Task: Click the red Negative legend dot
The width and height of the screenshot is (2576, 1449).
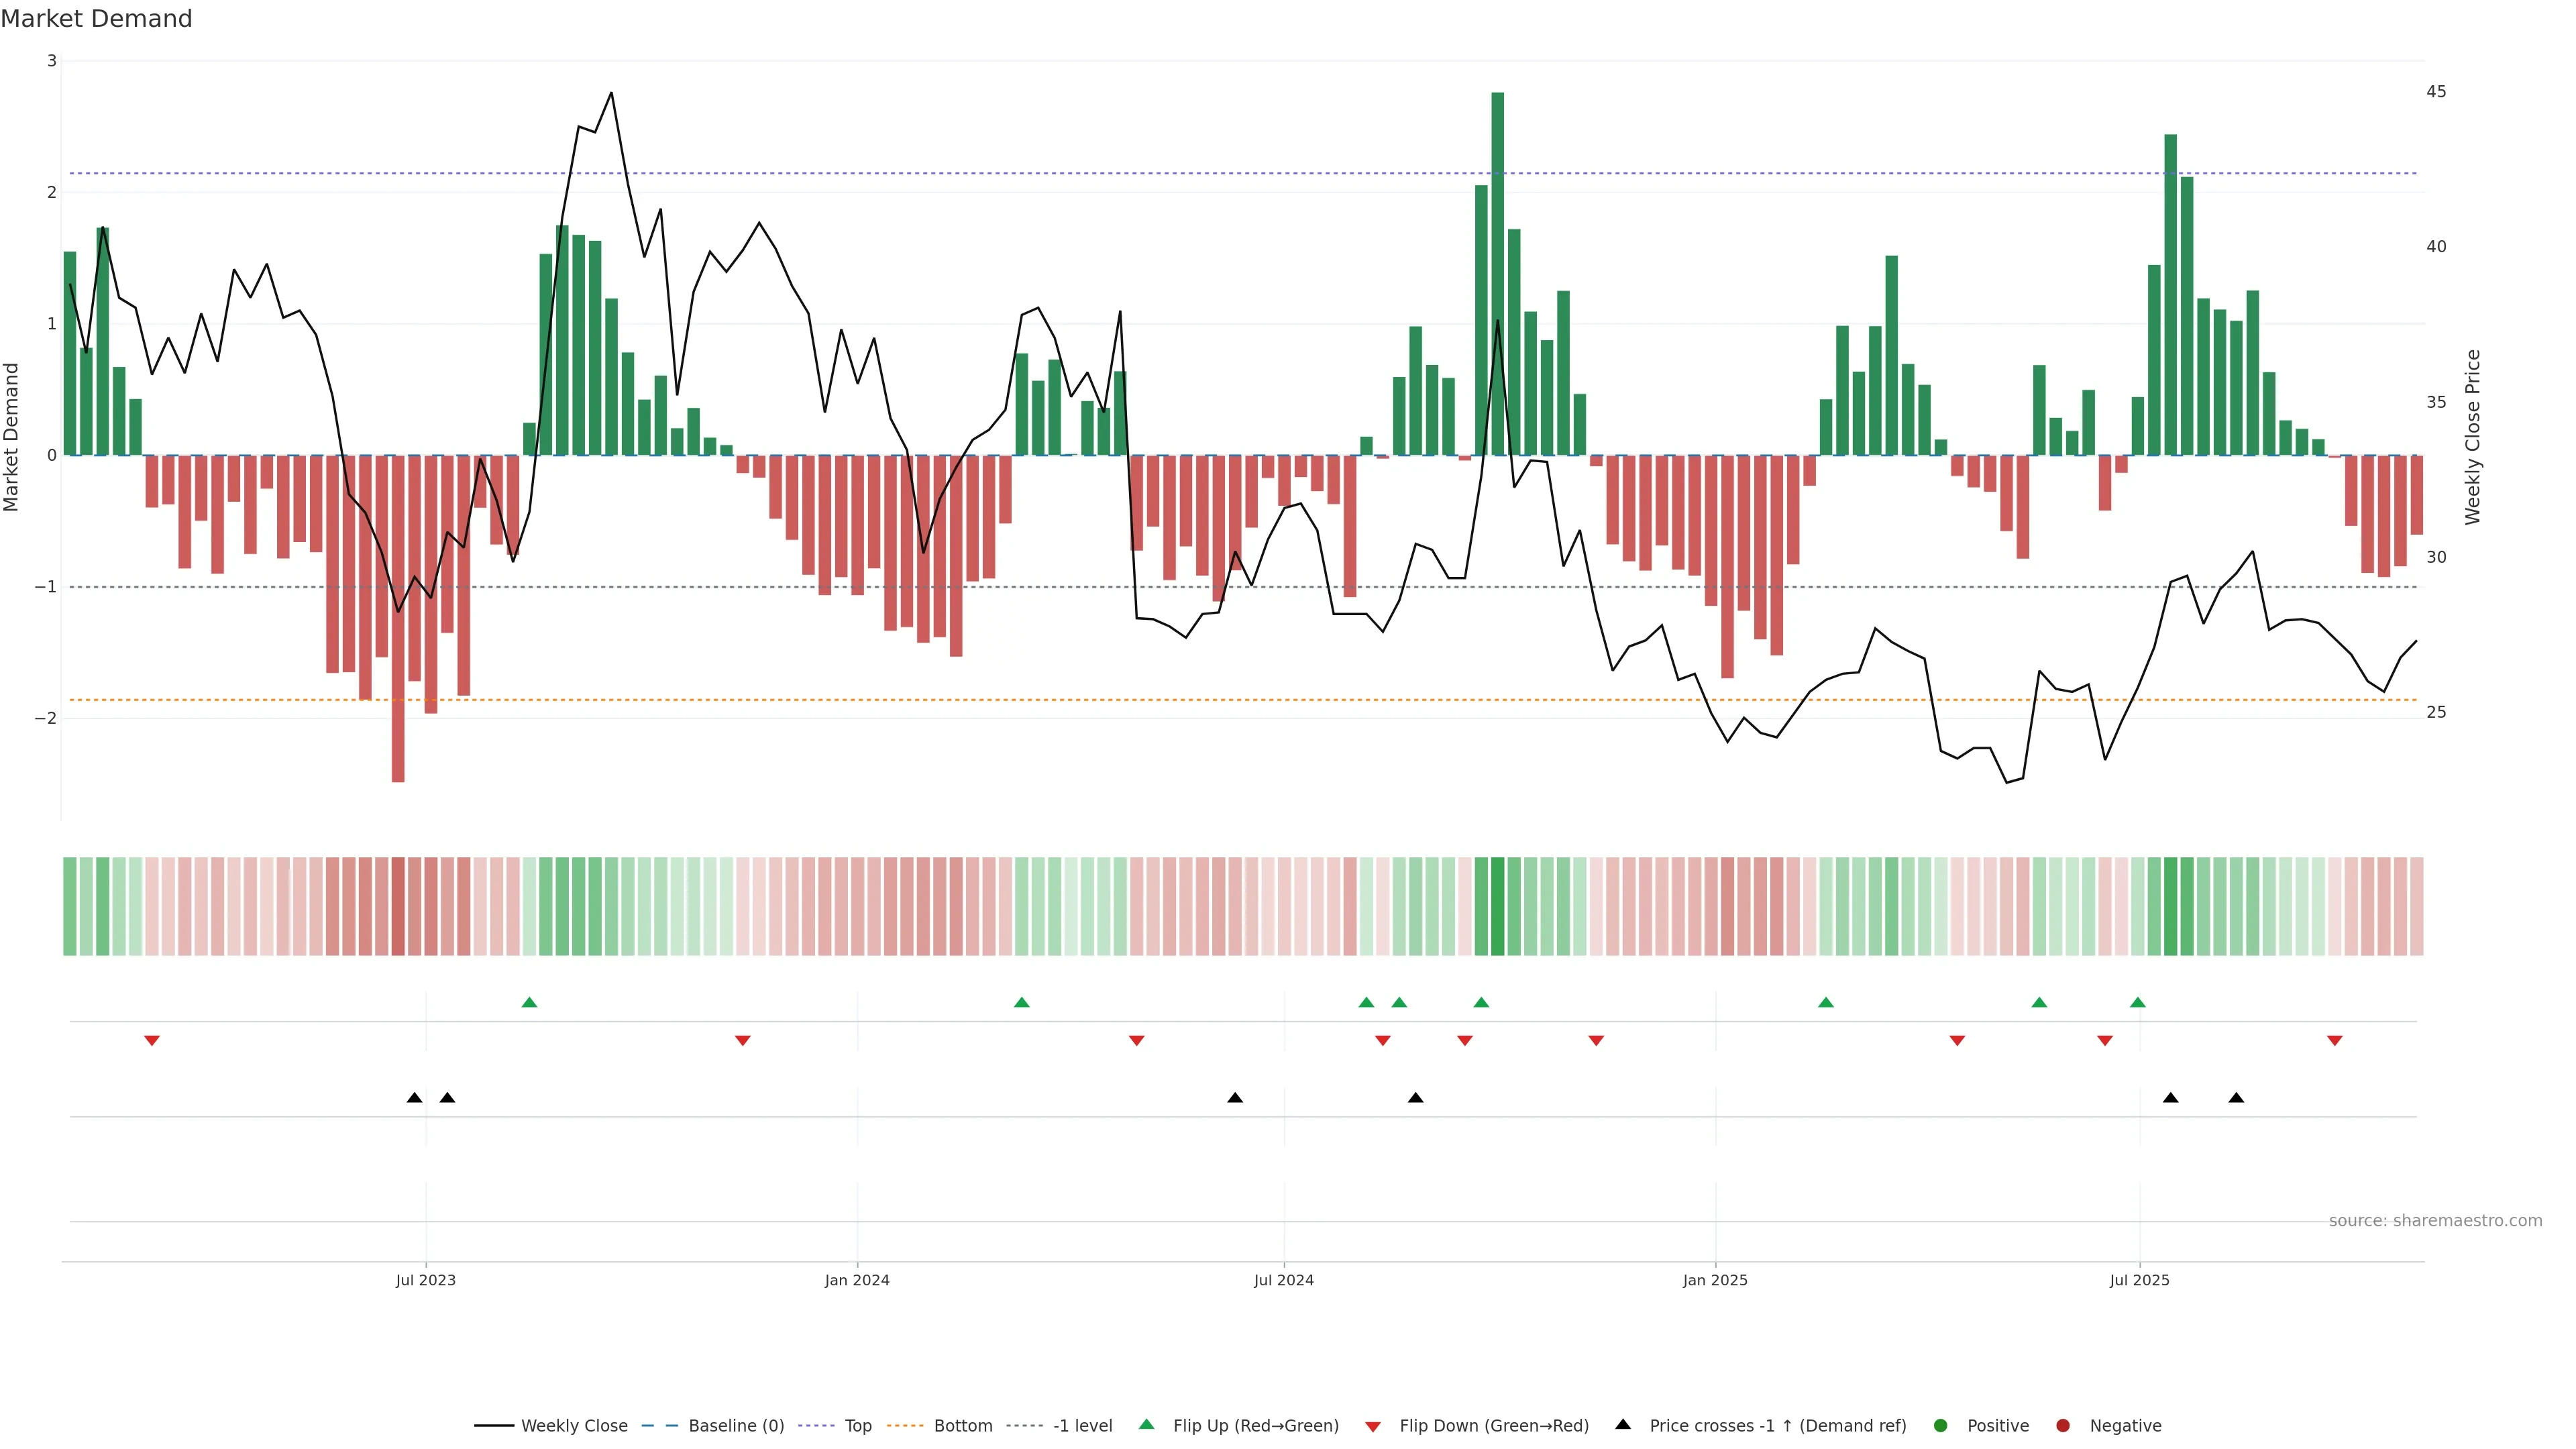Action: [x=2063, y=1426]
